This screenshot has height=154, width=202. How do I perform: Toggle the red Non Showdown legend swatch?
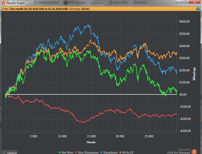(x=76, y=153)
